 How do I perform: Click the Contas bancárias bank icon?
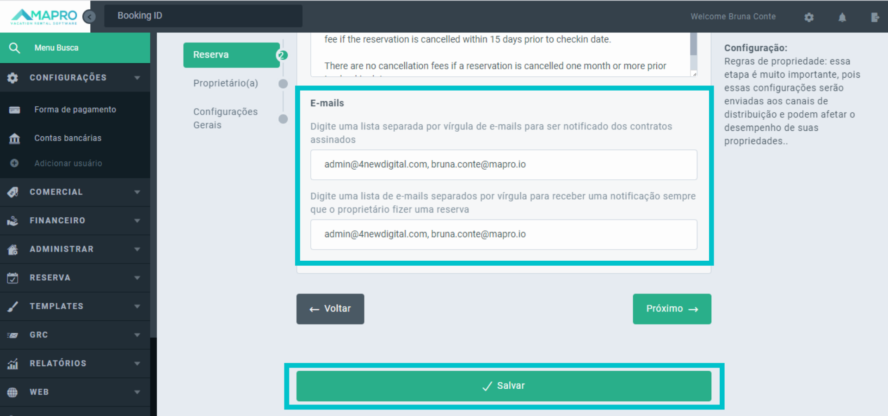14,138
